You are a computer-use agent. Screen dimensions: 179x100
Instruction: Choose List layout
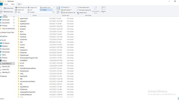(30, 10)
